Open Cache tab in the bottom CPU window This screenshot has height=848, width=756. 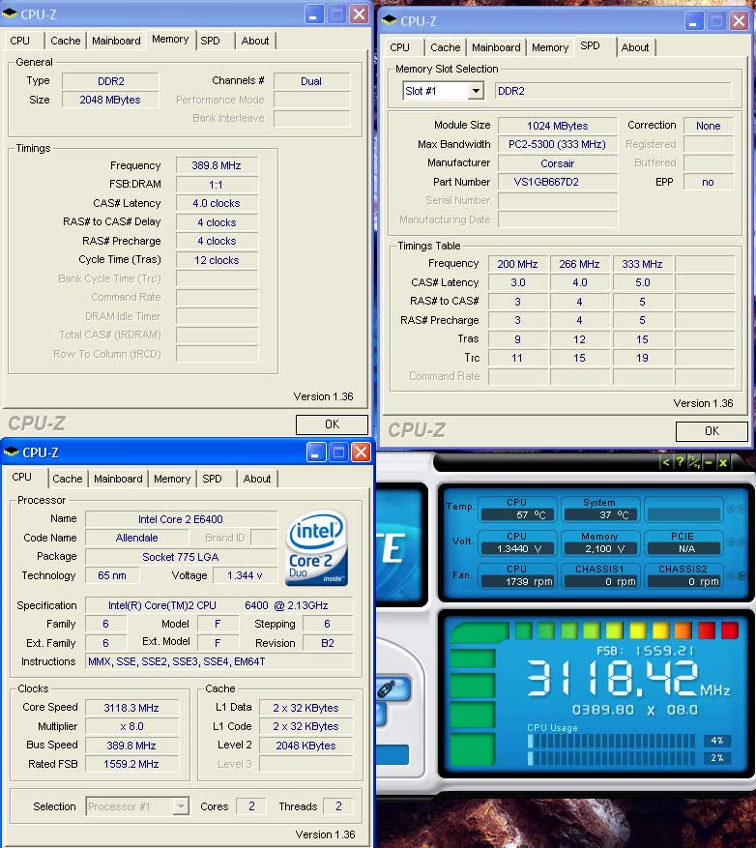coord(68,479)
